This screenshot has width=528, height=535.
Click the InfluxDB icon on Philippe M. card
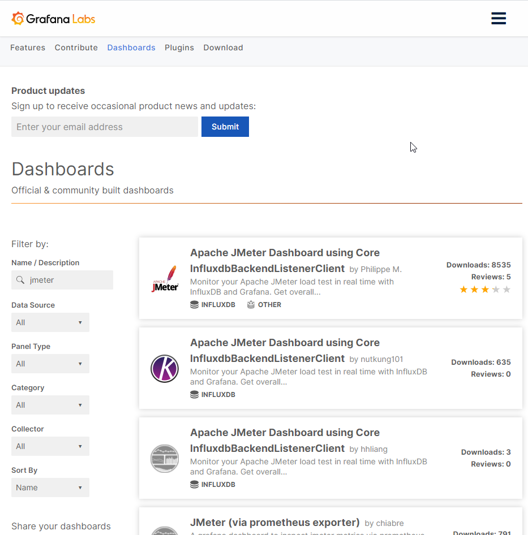(x=194, y=305)
